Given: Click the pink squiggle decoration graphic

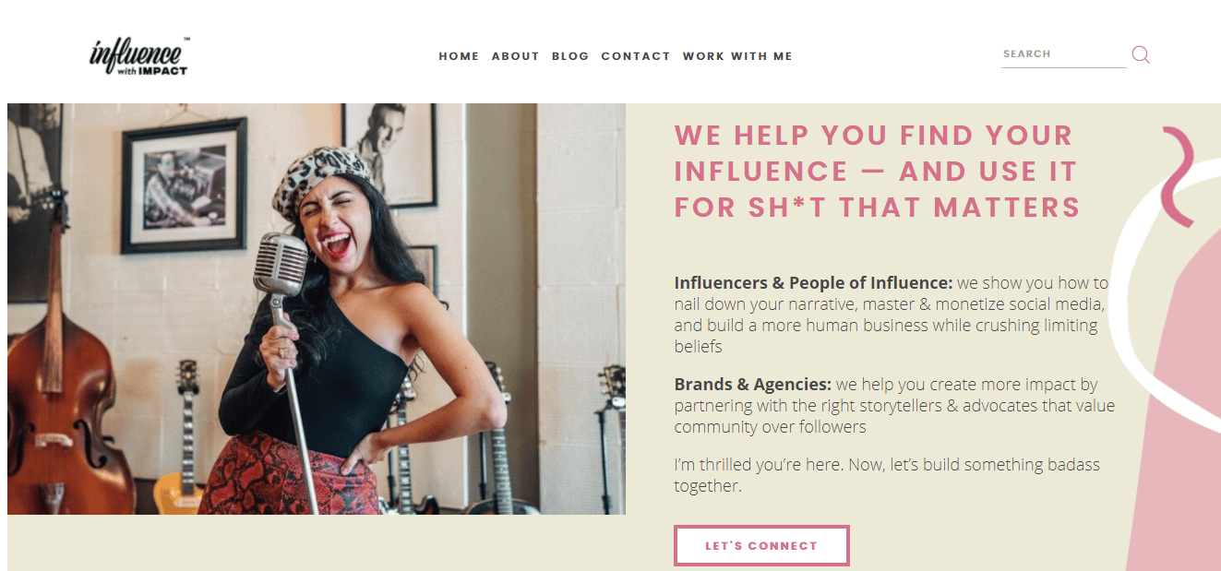Looking at the screenshot, I should tap(1179, 176).
